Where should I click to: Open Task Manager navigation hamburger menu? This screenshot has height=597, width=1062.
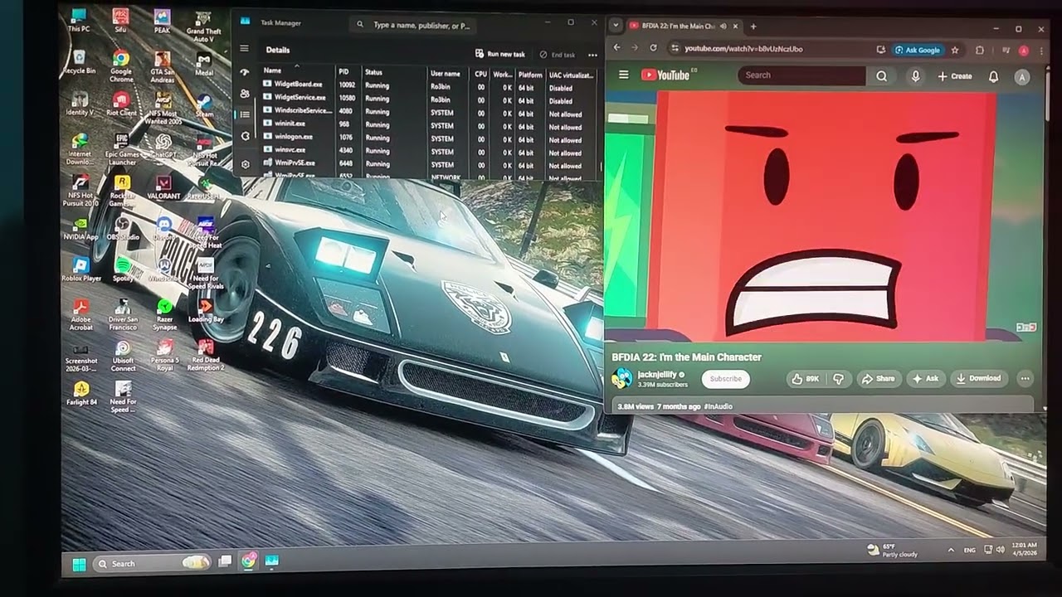click(x=244, y=49)
